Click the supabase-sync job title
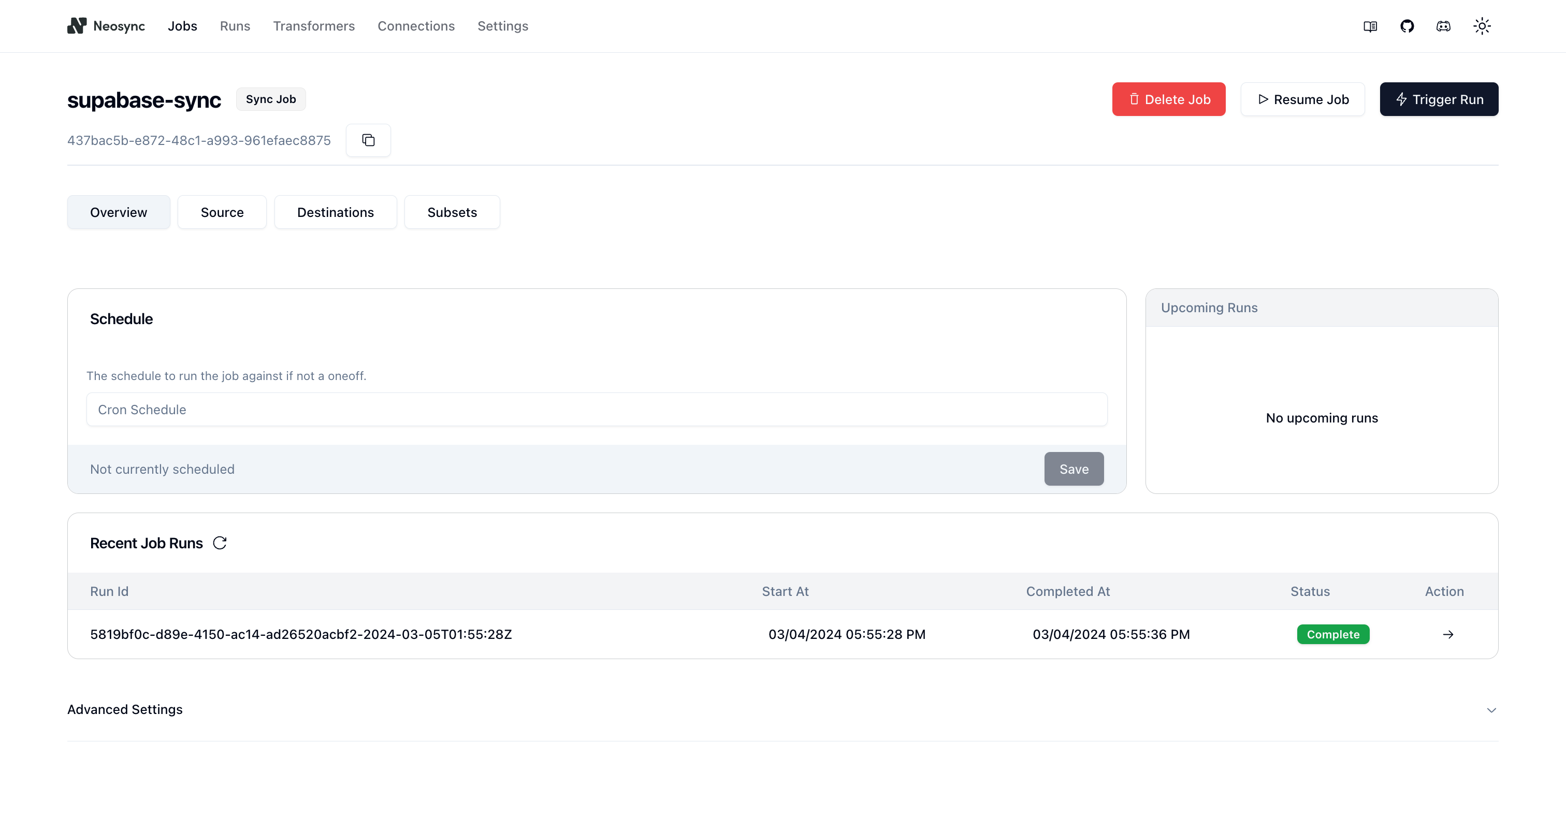The image size is (1566, 831). tap(144, 100)
